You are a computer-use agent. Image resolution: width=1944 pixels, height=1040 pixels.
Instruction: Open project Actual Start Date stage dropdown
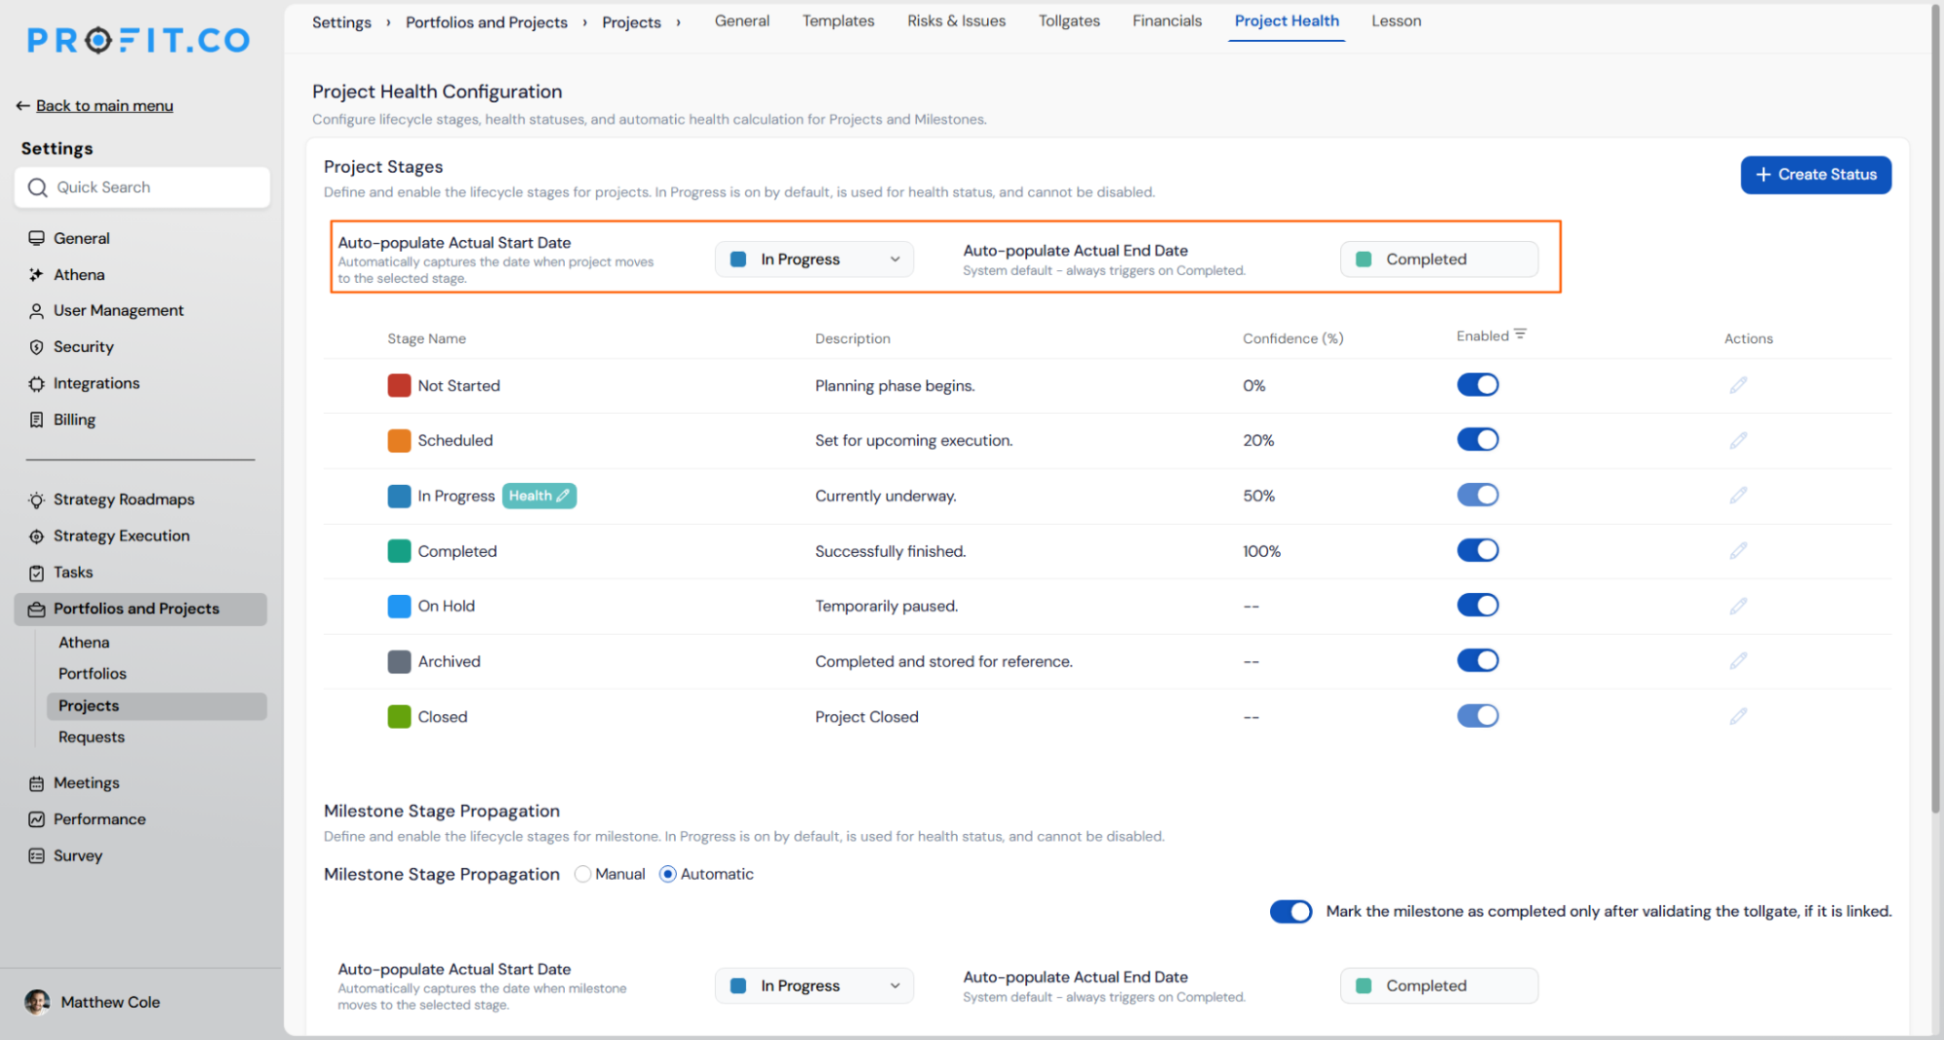(x=814, y=260)
